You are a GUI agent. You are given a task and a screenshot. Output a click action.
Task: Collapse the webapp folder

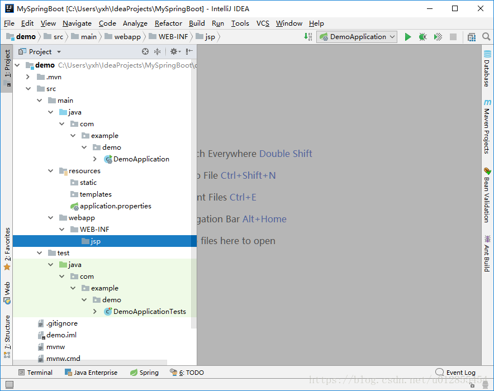point(50,218)
